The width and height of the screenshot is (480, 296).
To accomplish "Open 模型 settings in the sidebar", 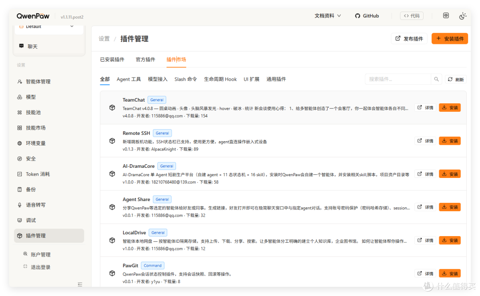I will (x=49, y=97).
